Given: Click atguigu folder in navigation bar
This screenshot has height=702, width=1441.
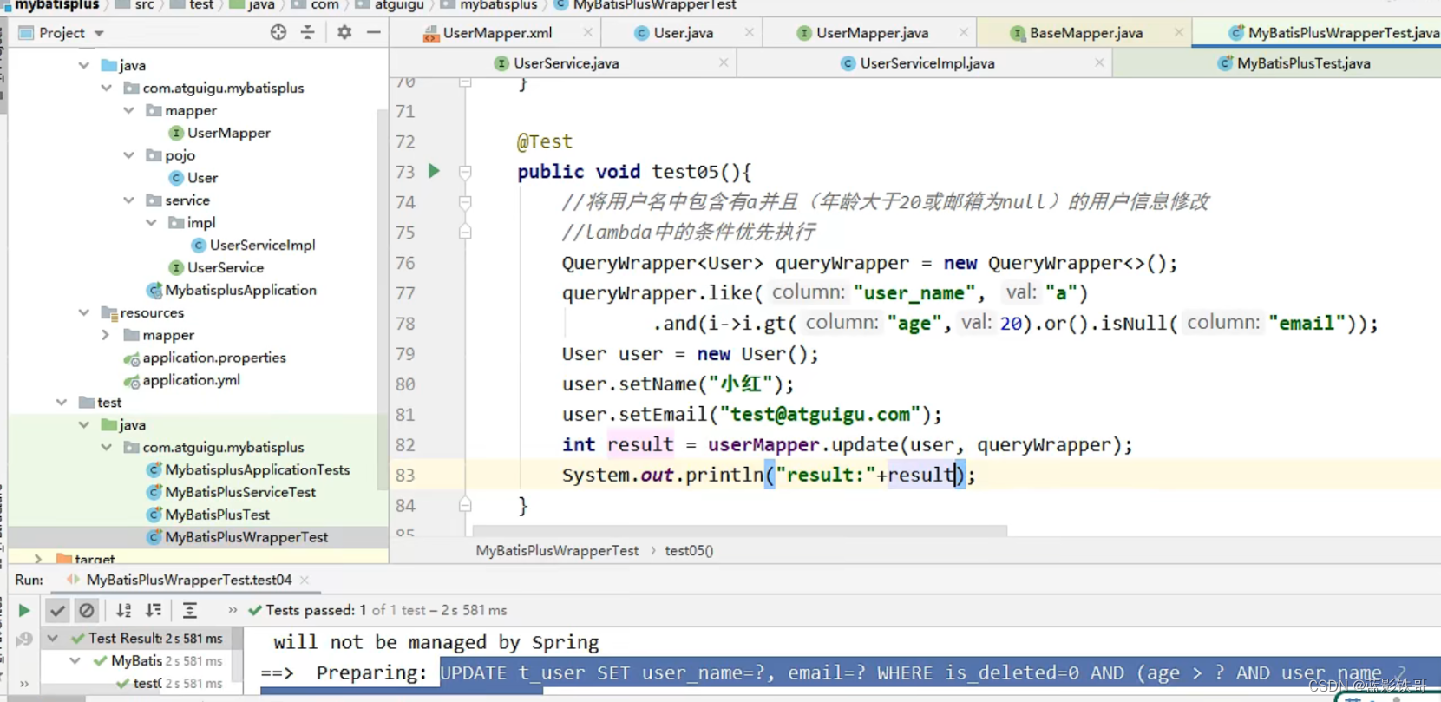Looking at the screenshot, I should click(399, 5).
